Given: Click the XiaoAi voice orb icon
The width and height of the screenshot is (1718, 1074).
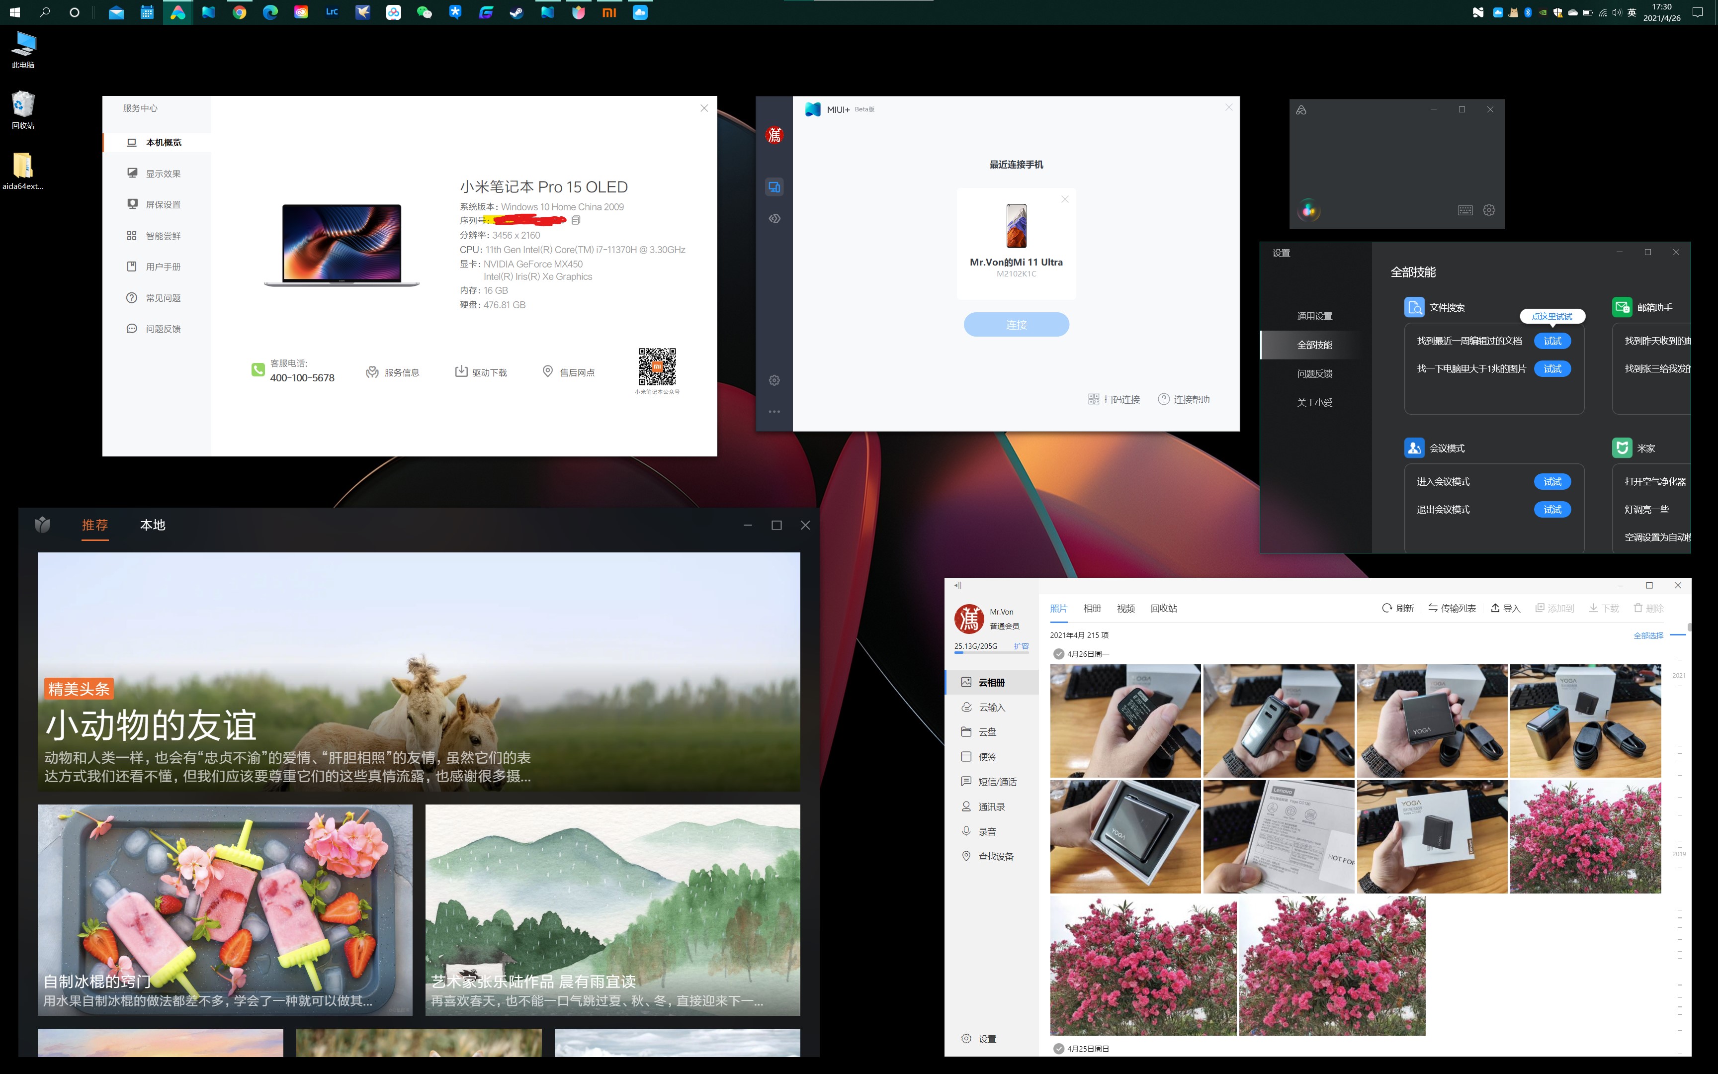Looking at the screenshot, I should [x=1308, y=210].
